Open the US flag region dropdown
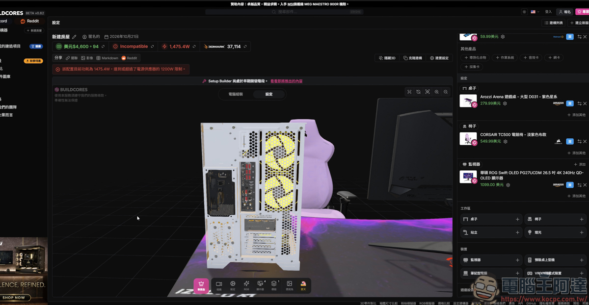The height and width of the screenshot is (305, 589). [535, 12]
